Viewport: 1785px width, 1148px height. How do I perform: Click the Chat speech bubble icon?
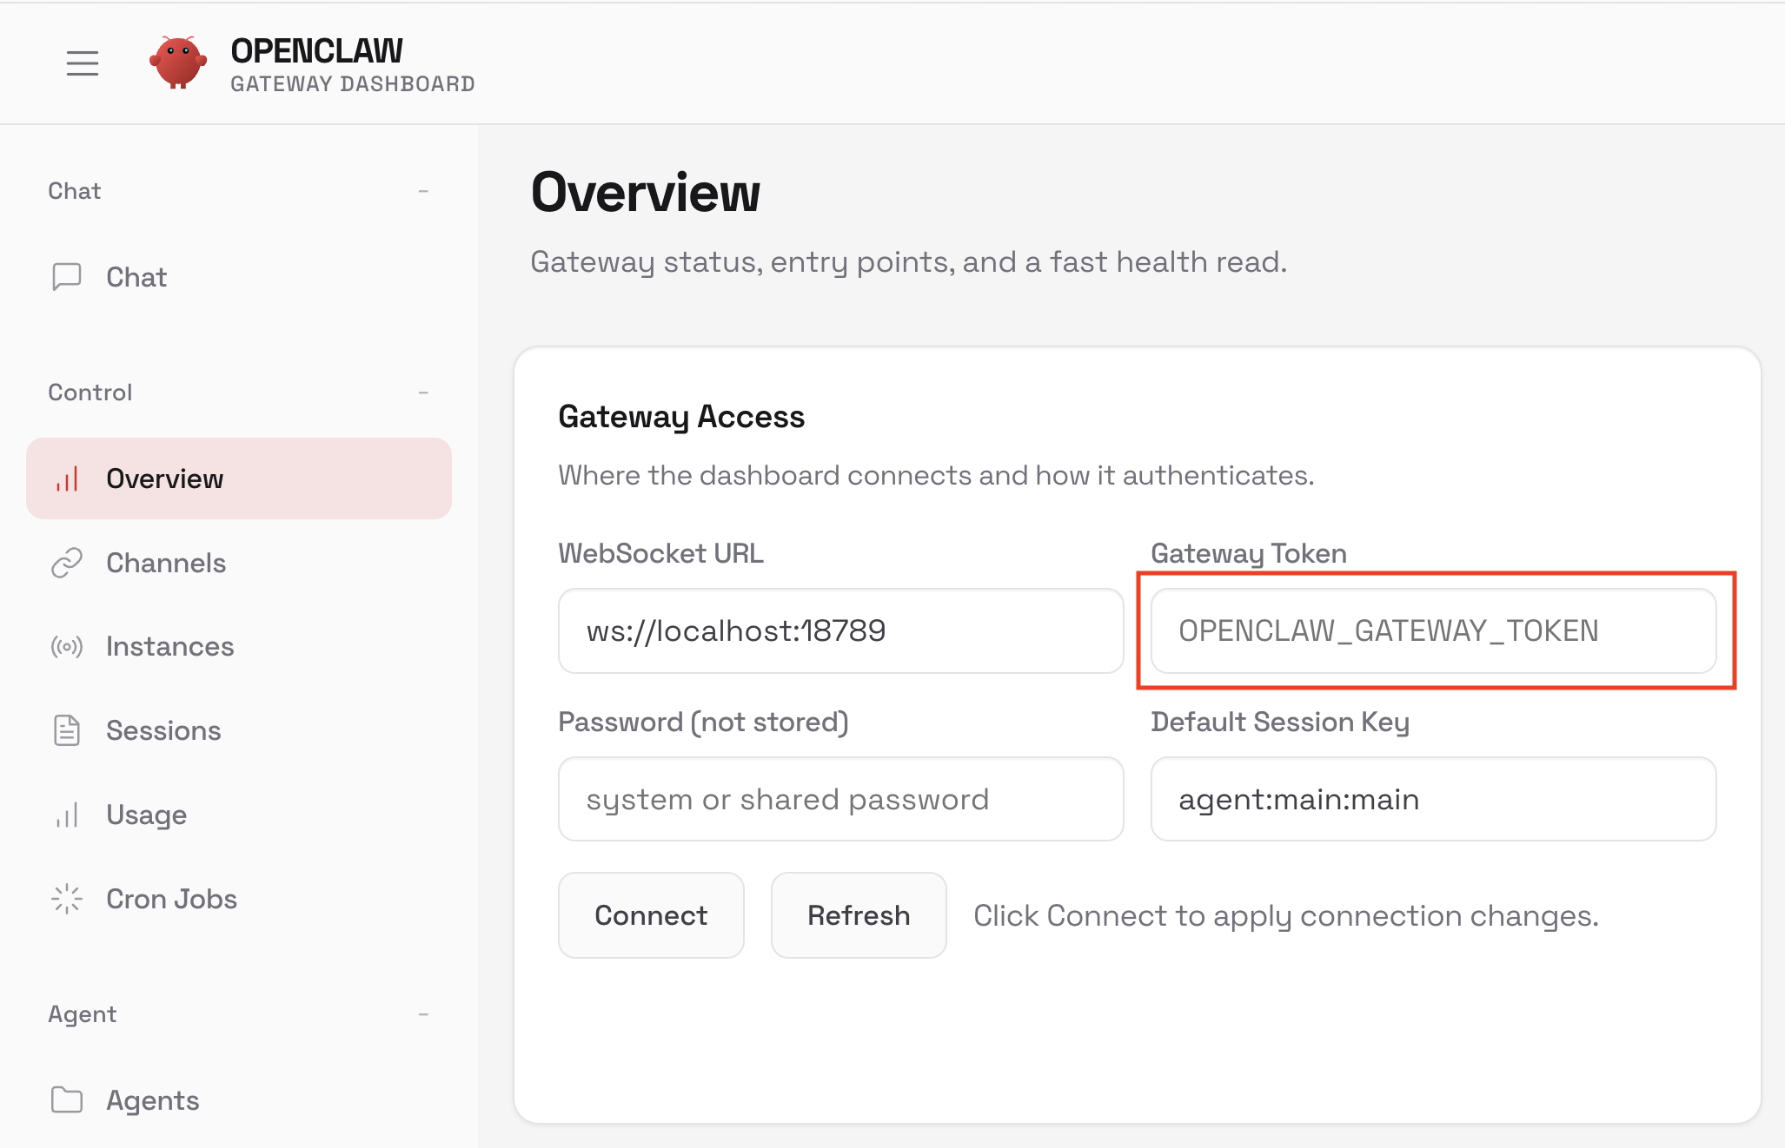pos(67,277)
